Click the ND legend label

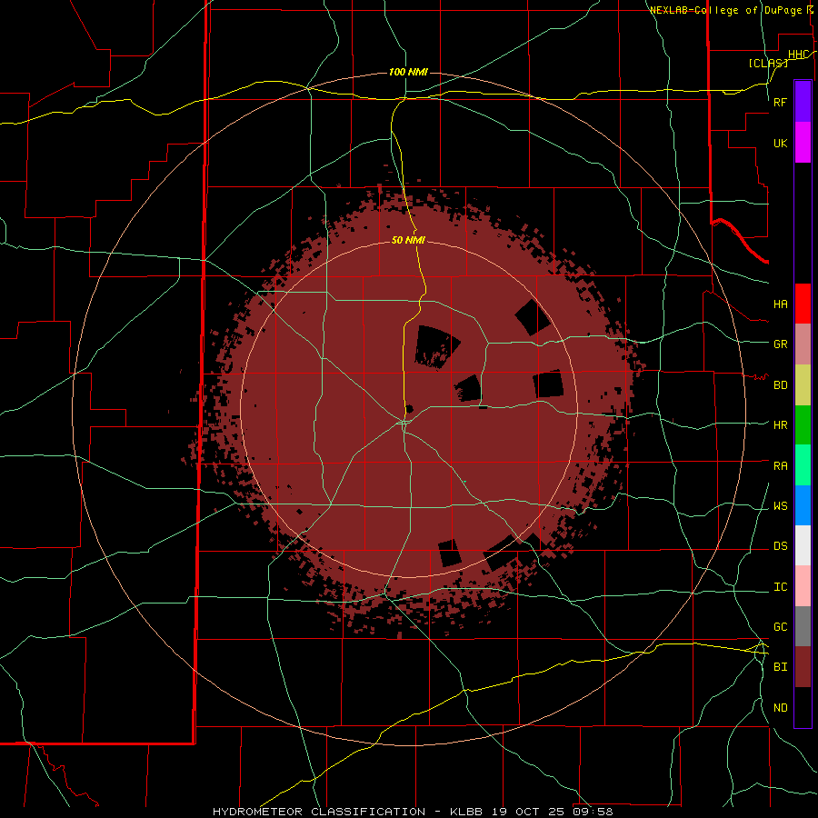[x=780, y=707]
